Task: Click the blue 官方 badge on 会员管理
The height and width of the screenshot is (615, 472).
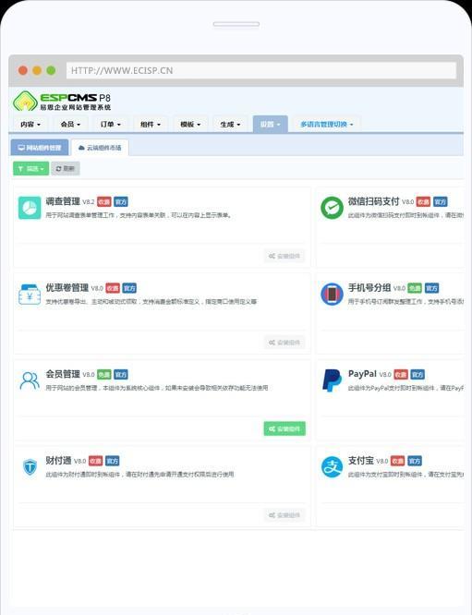Action: [x=121, y=375]
